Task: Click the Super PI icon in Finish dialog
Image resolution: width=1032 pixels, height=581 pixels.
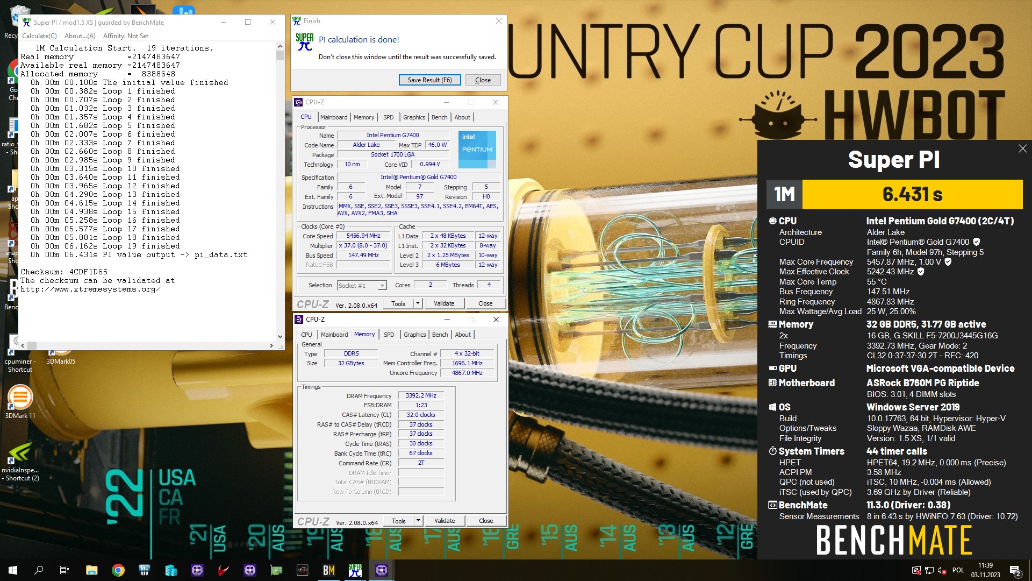Action: 304,42
